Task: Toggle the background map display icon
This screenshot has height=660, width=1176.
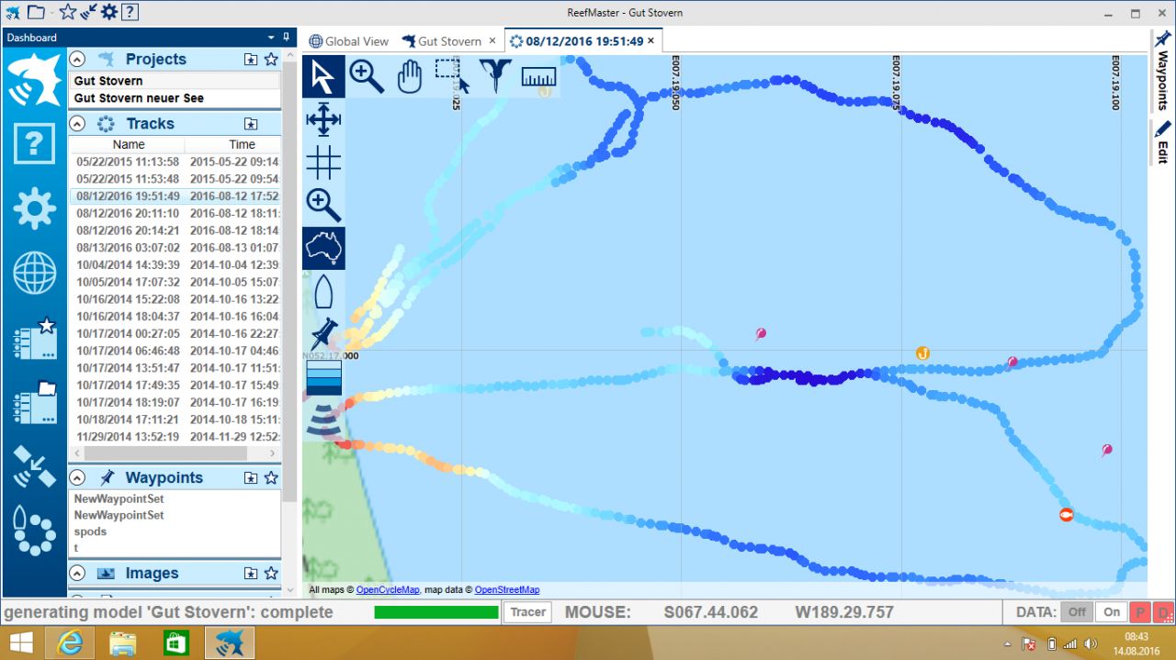Action: click(x=323, y=248)
